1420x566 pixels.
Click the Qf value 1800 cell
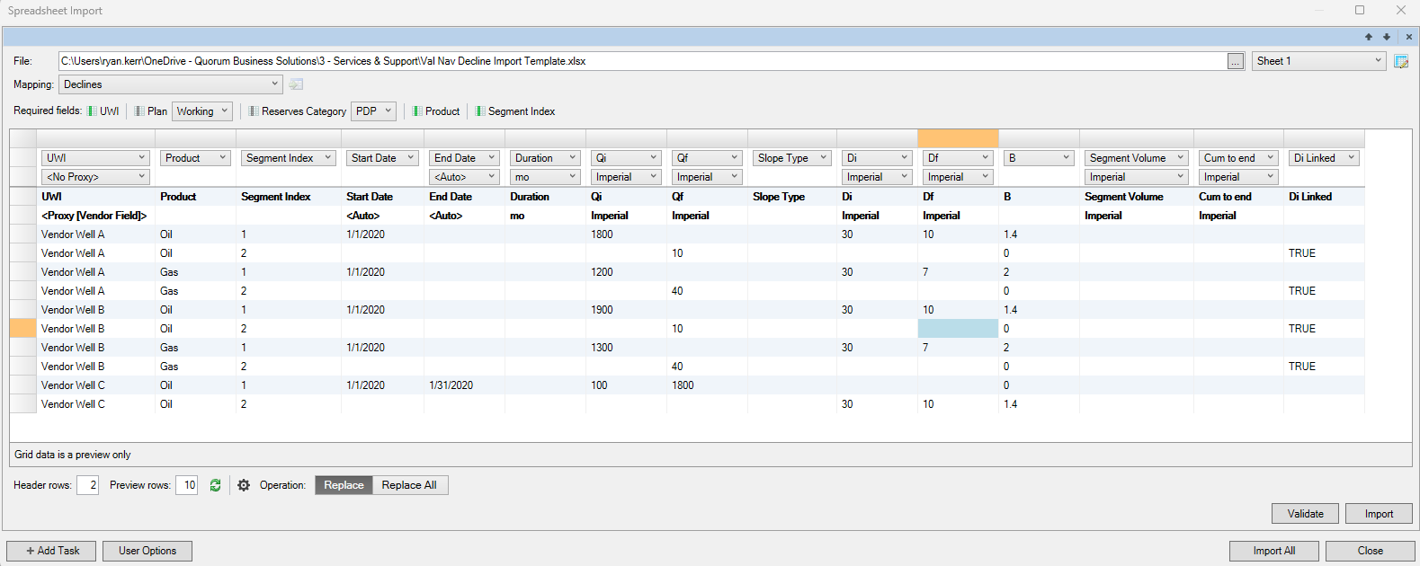pos(707,385)
